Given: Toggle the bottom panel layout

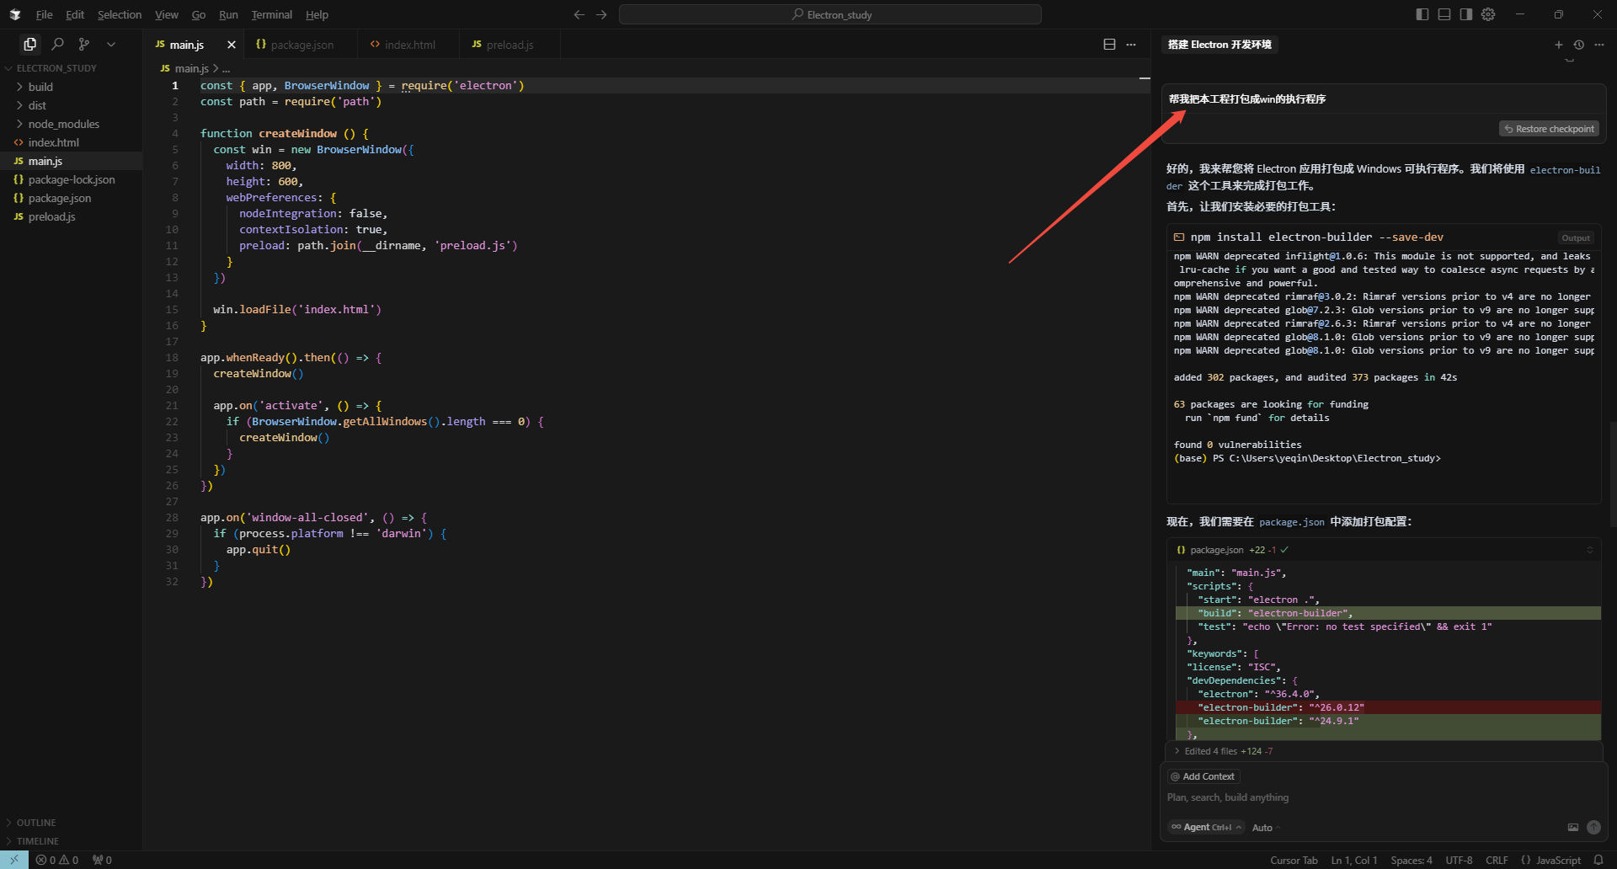Looking at the screenshot, I should pos(1444,14).
